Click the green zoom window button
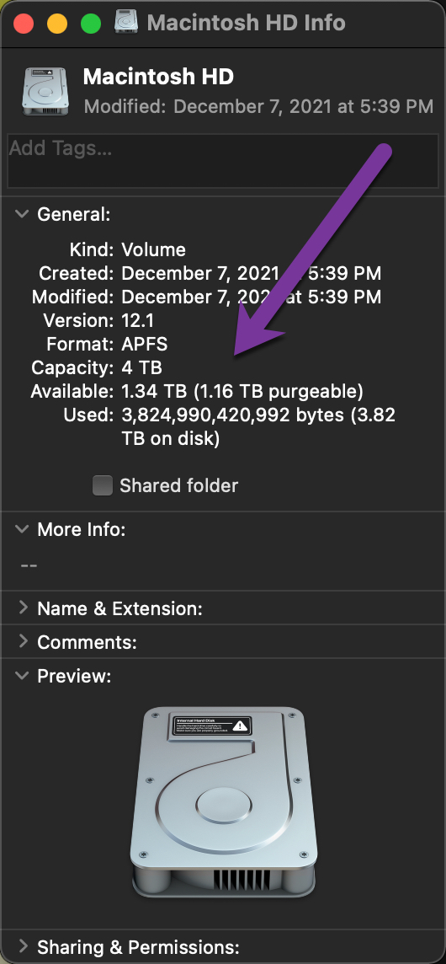The width and height of the screenshot is (446, 964). click(91, 24)
